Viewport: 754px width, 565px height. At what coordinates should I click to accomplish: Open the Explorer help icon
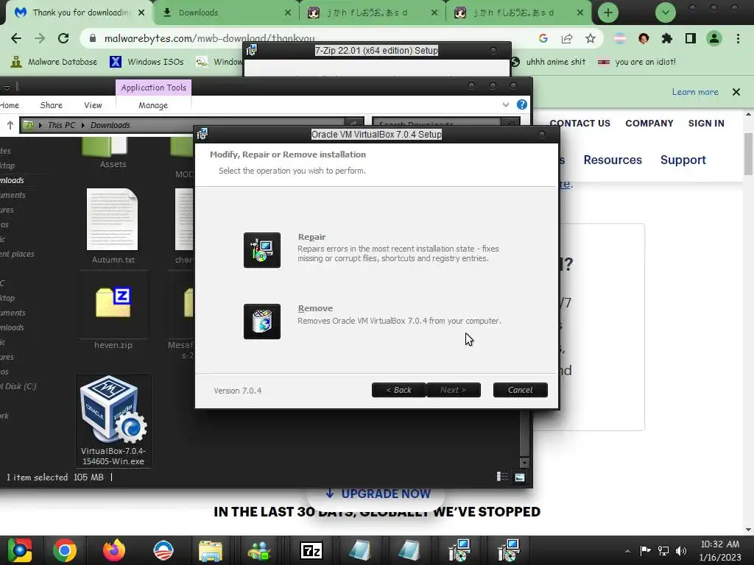pyautogui.click(x=522, y=104)
